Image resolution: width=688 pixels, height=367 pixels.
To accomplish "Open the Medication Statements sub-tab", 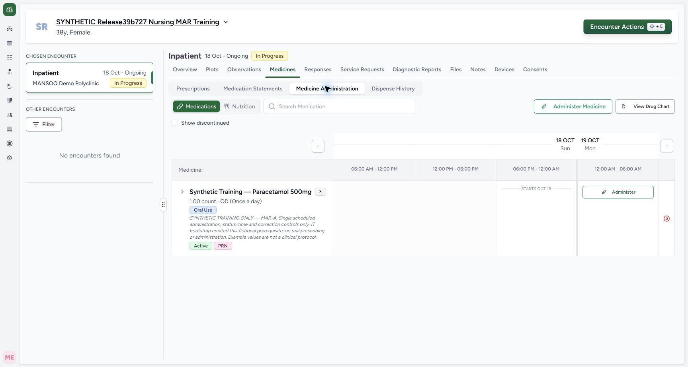I will [x=253, y=88].
